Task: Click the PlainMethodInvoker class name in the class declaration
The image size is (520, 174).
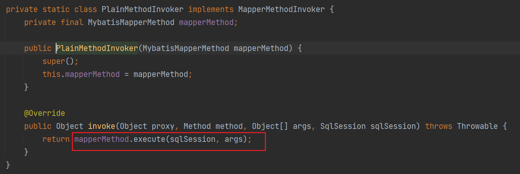Action: click(x=142, y=9)
